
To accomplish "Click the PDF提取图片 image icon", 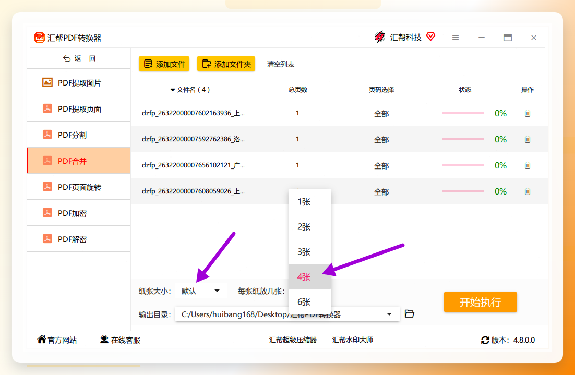I will [x=47, y=82].
